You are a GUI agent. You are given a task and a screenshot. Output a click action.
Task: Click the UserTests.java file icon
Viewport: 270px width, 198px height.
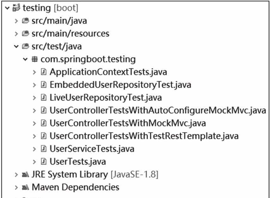click(44, 162)
